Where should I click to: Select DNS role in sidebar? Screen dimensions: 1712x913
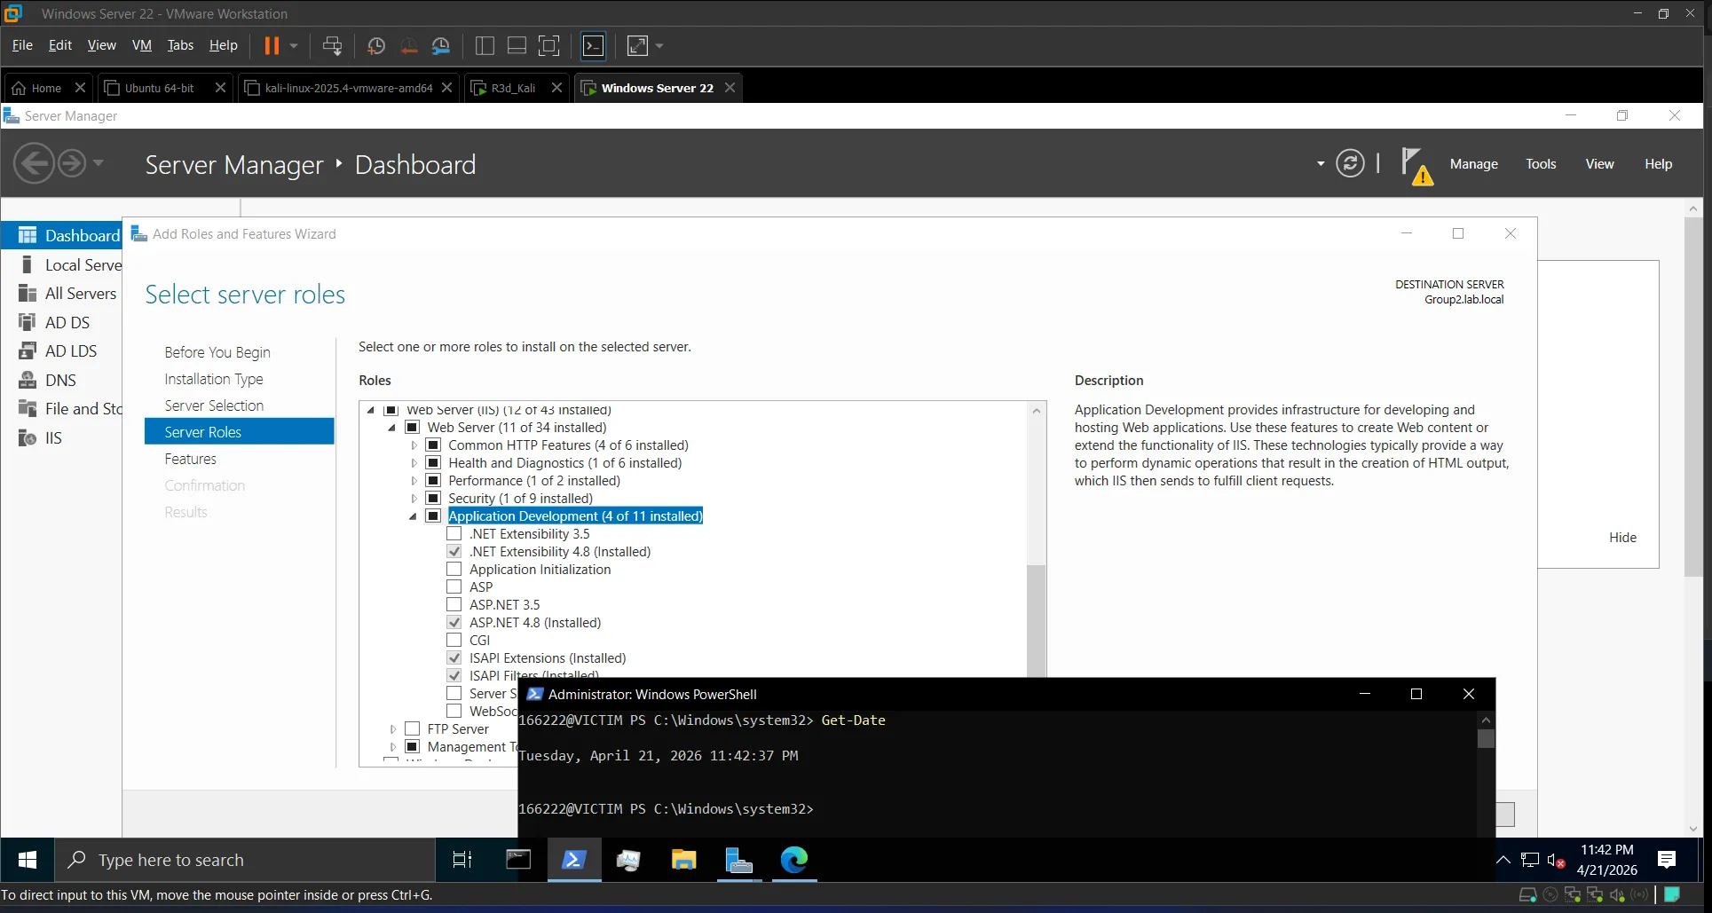click(60, 380)
